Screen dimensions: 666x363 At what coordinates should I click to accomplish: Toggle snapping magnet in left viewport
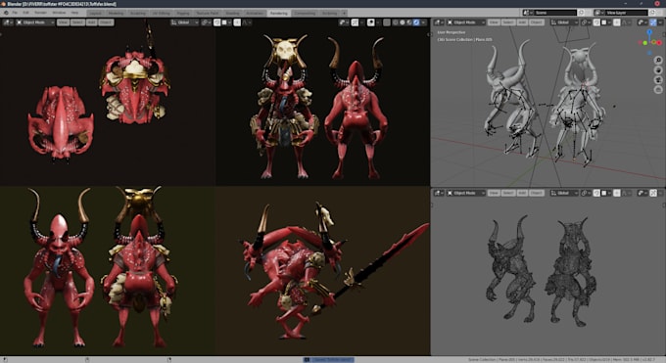[217, 23]
